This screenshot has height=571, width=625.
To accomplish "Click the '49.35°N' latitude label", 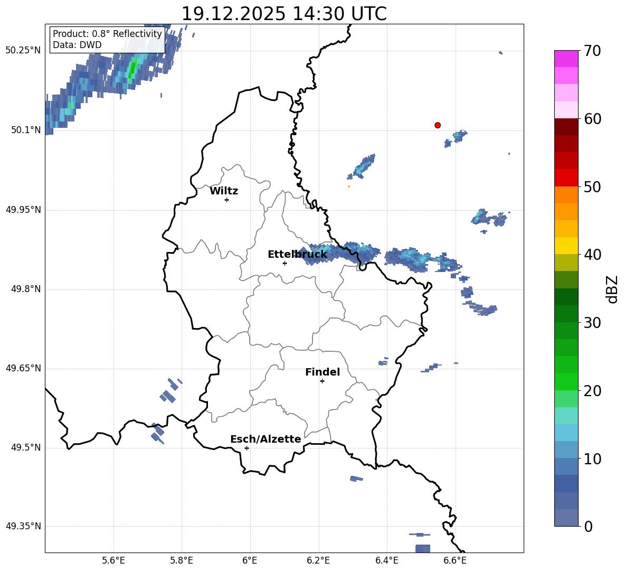I will (23, 526).
